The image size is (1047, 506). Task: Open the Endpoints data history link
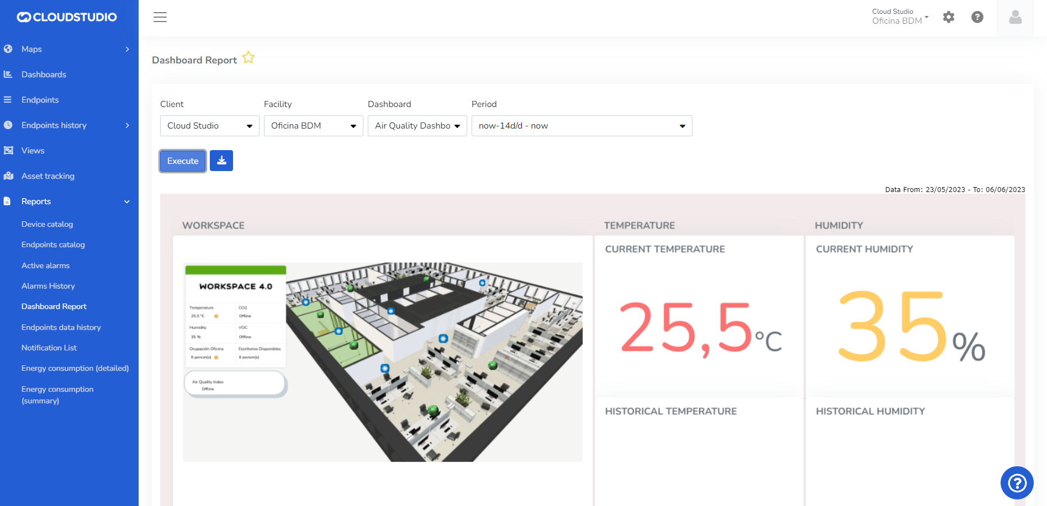click(x=61, y=327)
